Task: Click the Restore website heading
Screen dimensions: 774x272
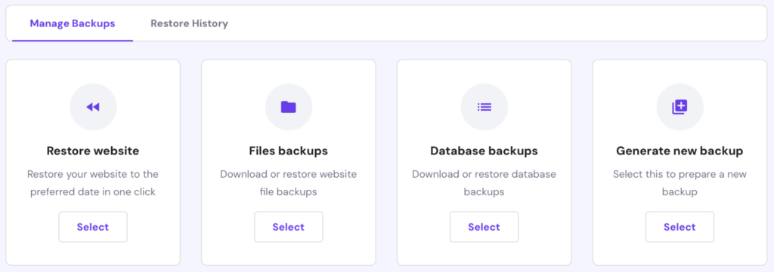Action: coord(93,151)
